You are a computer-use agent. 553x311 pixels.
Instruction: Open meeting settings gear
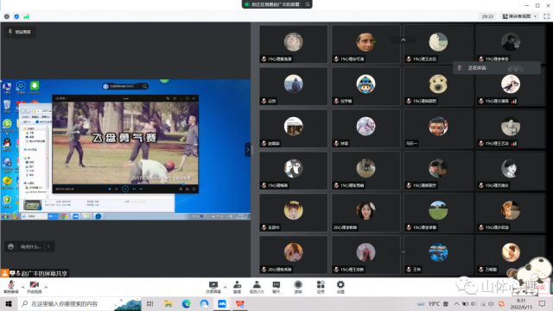(340, 287)
